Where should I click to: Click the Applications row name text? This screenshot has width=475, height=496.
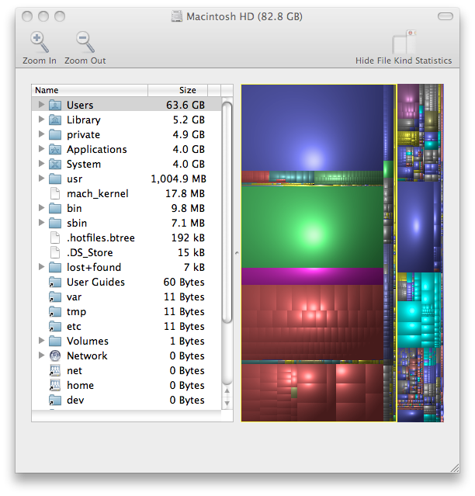(x=97, y=149)
